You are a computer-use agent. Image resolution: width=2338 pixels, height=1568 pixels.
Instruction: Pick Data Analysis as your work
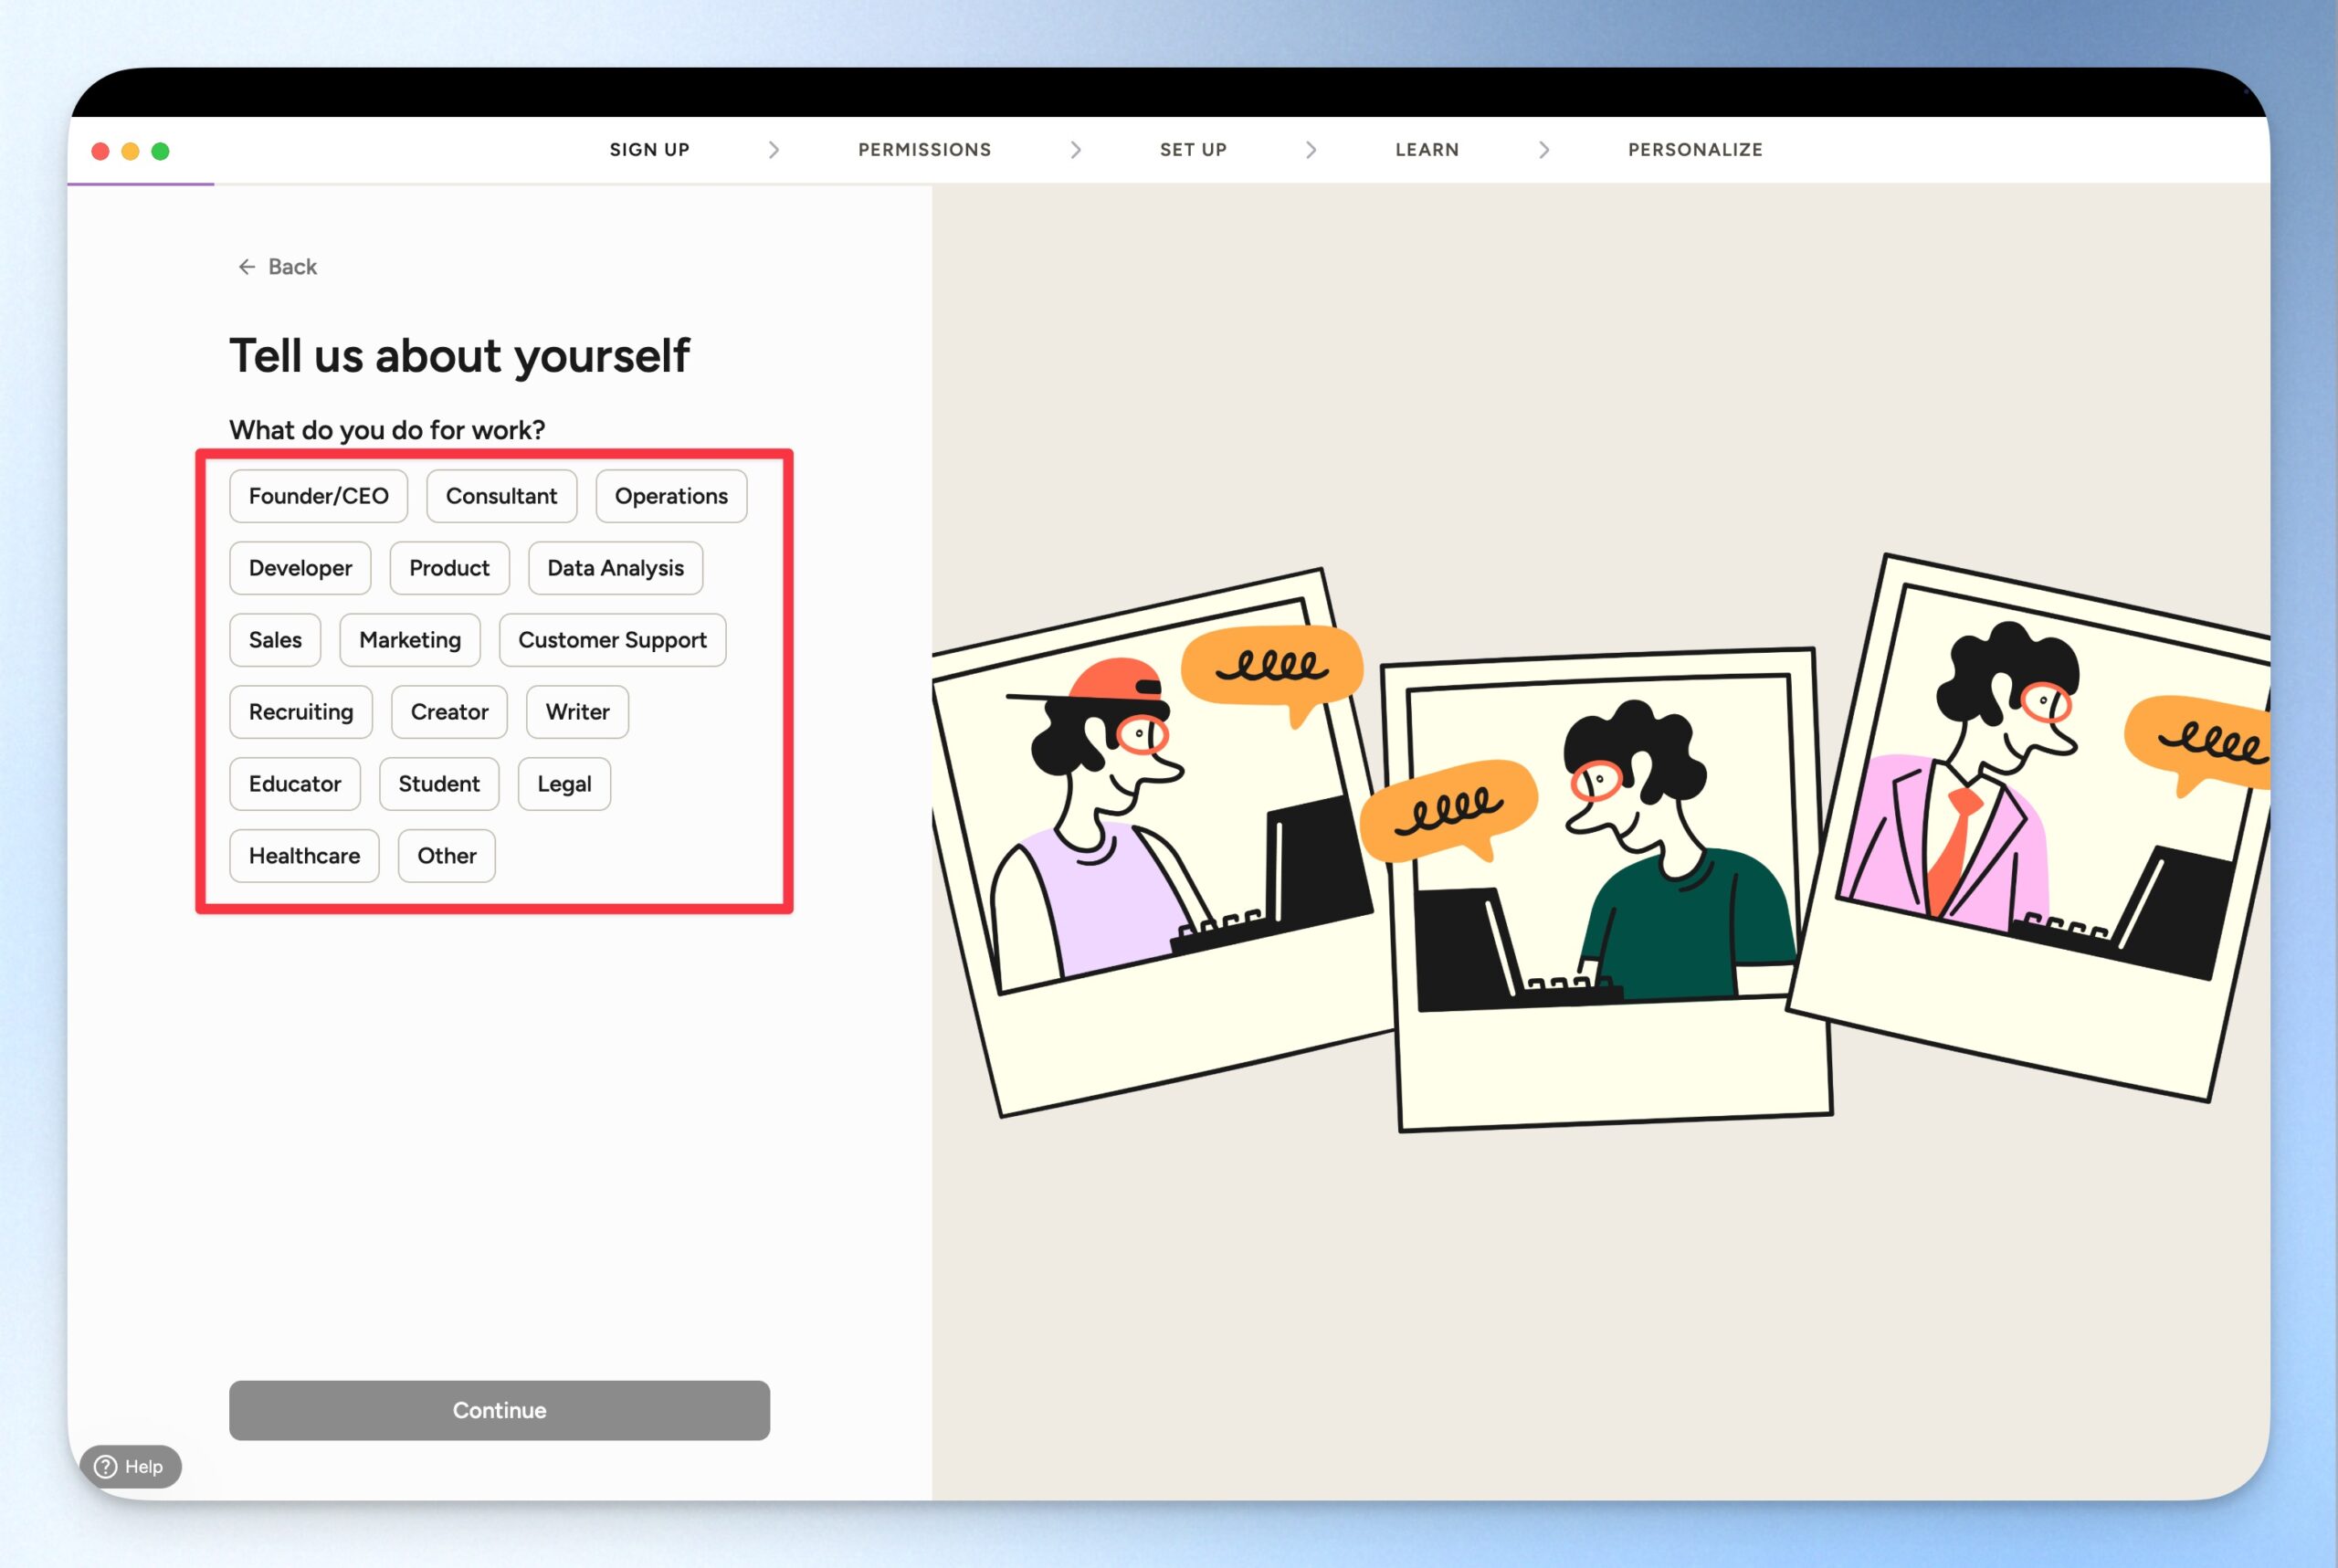coord(615,568)
